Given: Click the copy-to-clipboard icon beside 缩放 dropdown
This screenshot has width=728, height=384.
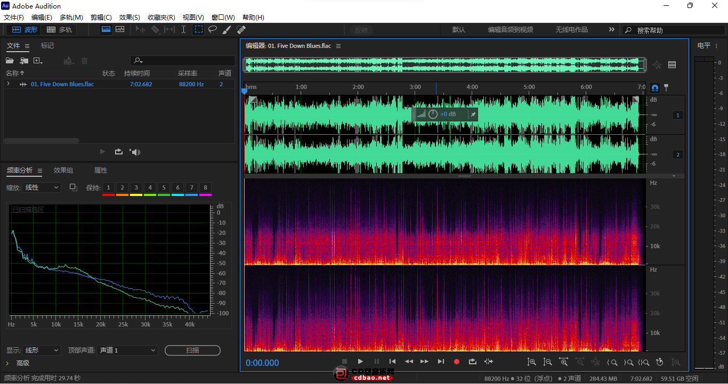Looking at the screenshot, I should click(74, 187).
